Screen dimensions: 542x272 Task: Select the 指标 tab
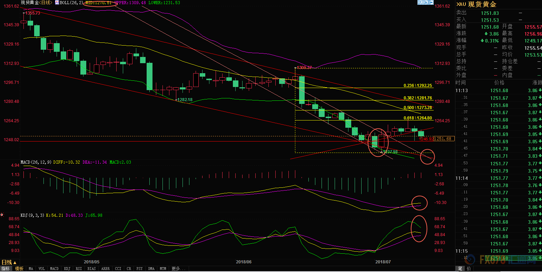click(6, 269)
